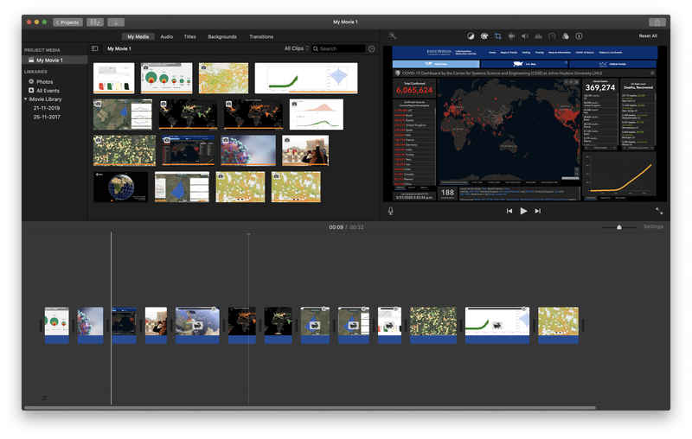Screen dimensions: 692x439
Task: Click the magic wand auto-enhance icon
Action: click(x=392, y=36)
